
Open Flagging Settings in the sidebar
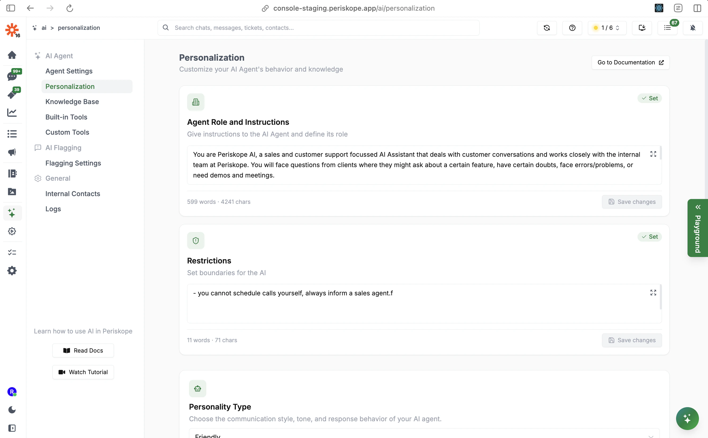73,163
